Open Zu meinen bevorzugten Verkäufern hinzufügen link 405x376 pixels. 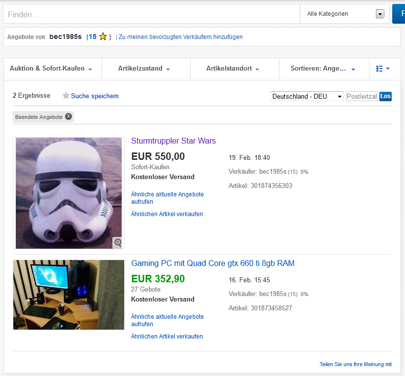180,37
